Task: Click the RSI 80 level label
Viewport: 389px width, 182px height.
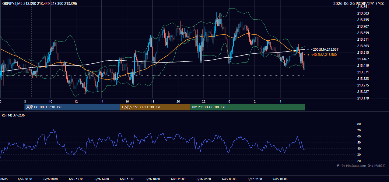Action: [359, 124]
